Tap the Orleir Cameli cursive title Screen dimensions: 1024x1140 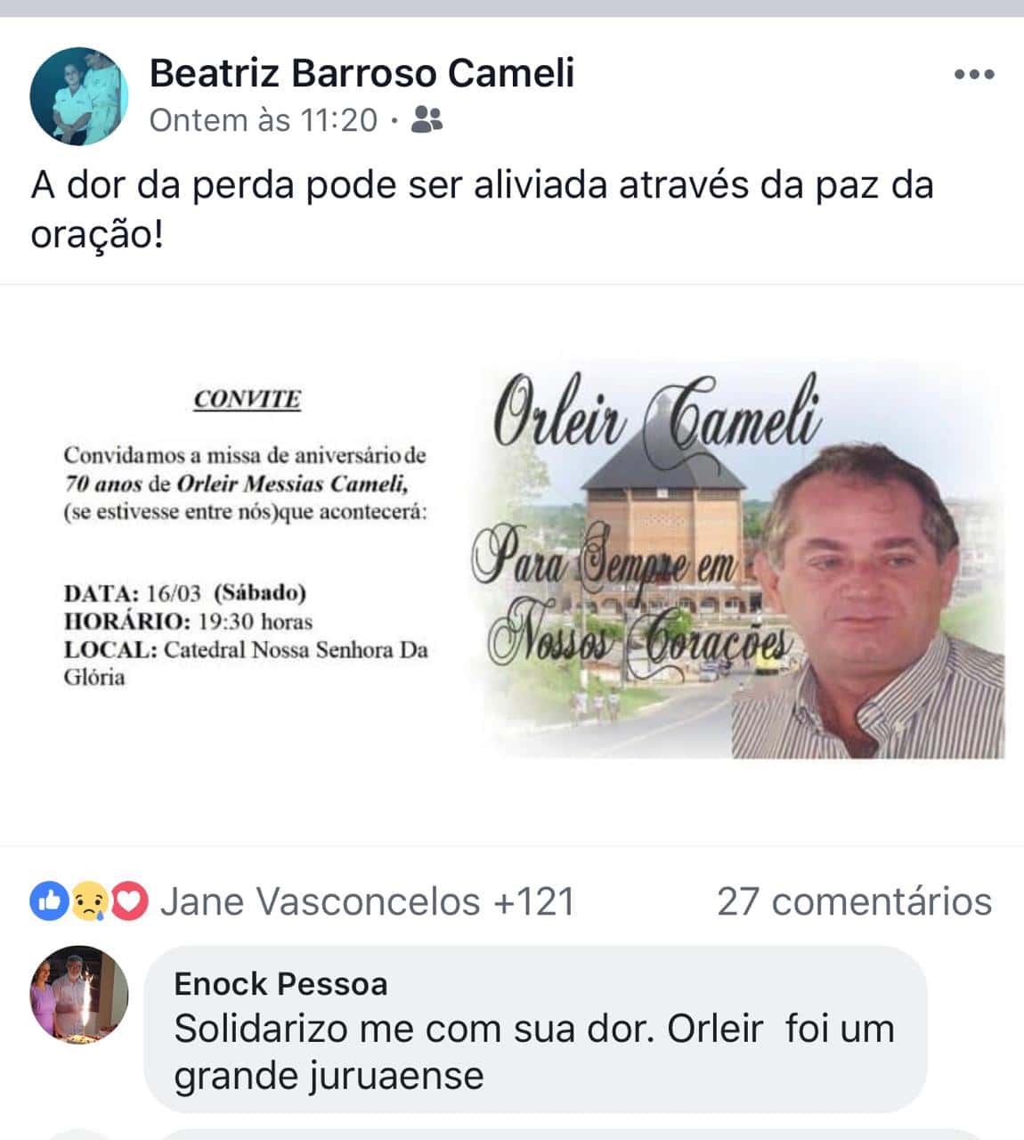click(x=657, y=413)
